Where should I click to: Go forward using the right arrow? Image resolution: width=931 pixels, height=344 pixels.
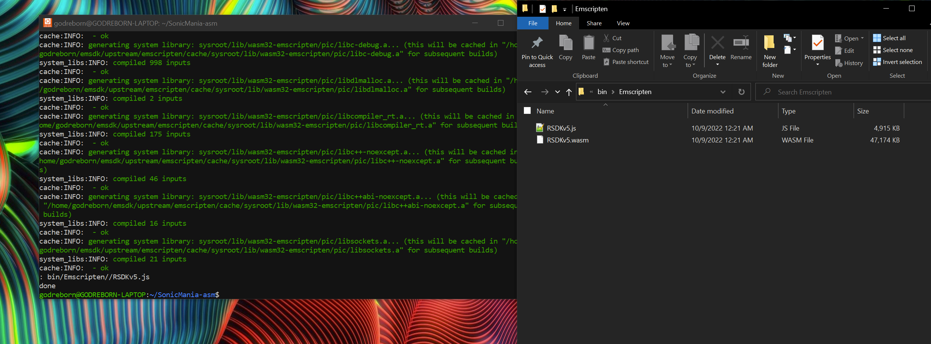(545, 92)
